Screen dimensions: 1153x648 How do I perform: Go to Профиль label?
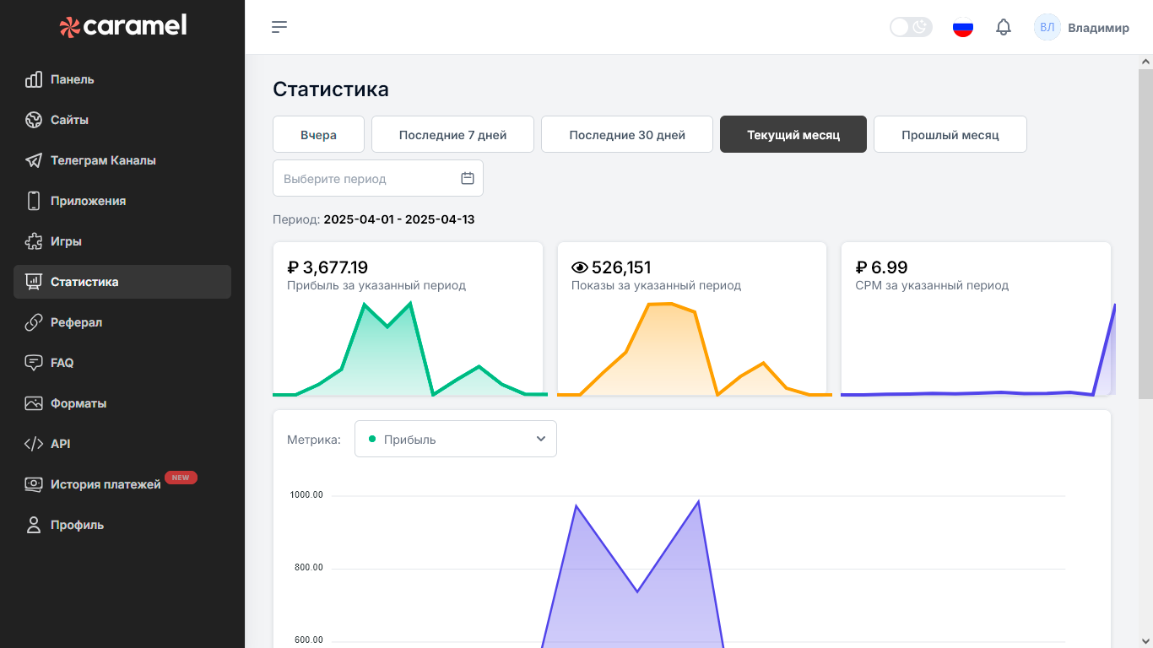77,525
